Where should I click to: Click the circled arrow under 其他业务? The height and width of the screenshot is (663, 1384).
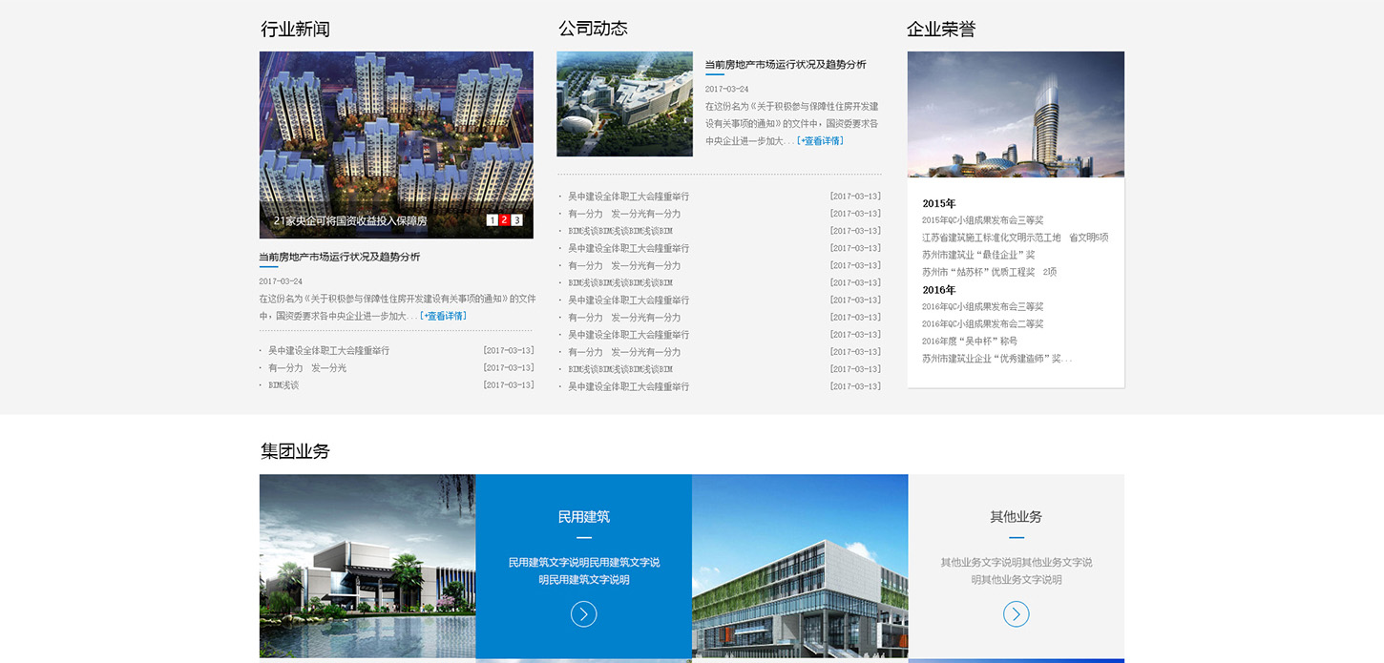click(1016, 614)
